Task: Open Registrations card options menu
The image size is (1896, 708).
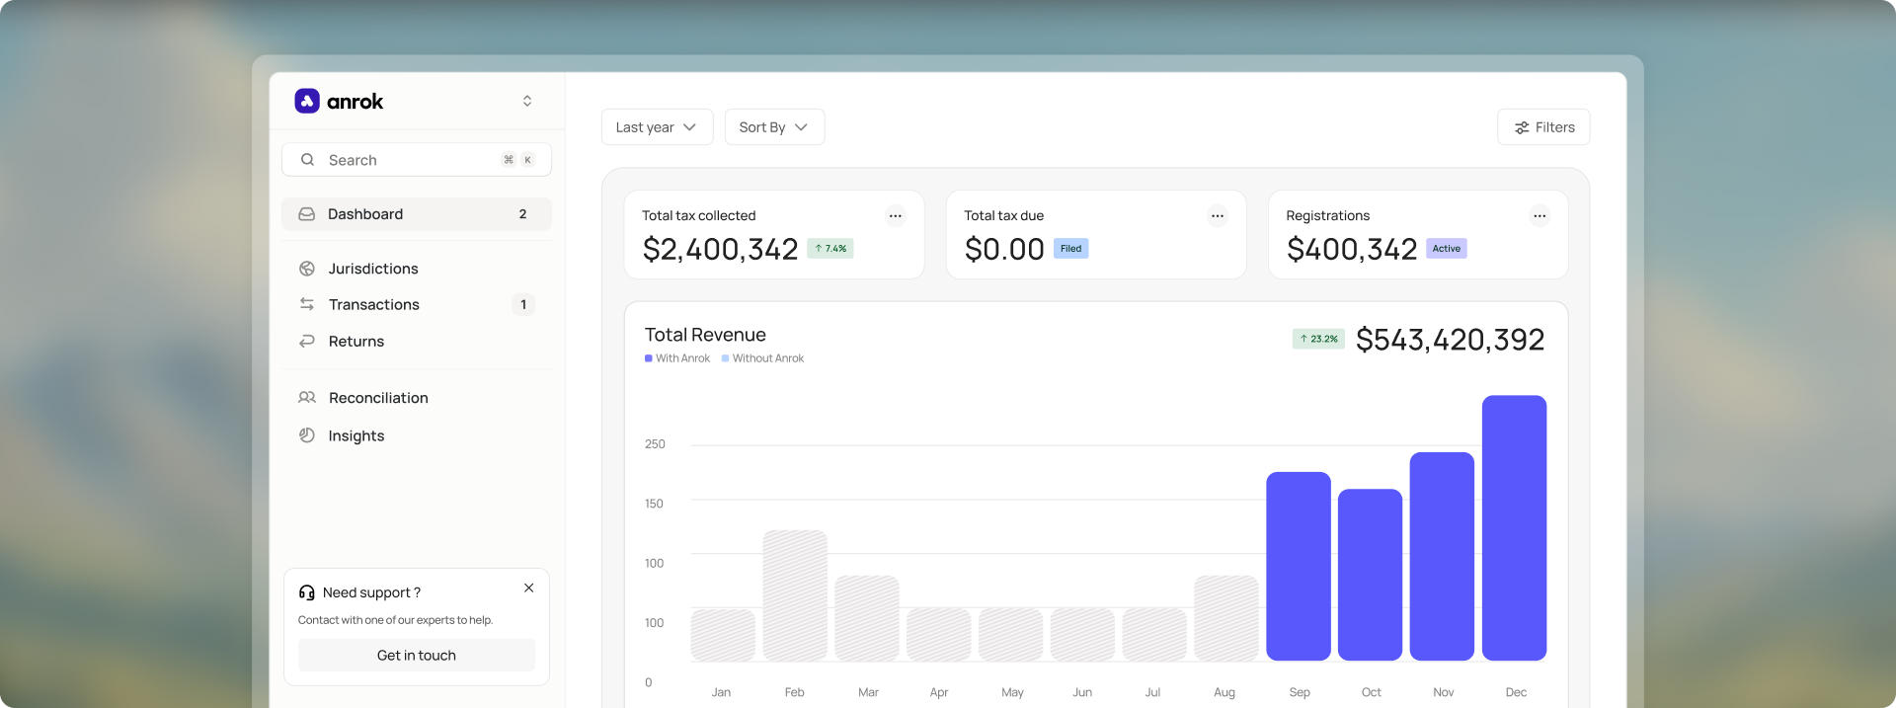Action: click(1540, 216)
